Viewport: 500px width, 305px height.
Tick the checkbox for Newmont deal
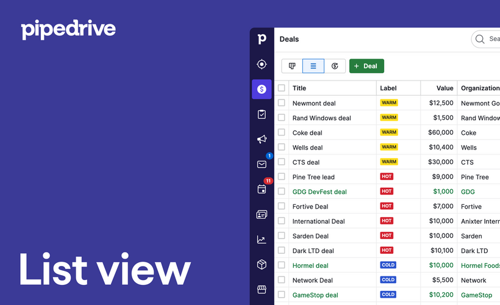coord(282,103)
